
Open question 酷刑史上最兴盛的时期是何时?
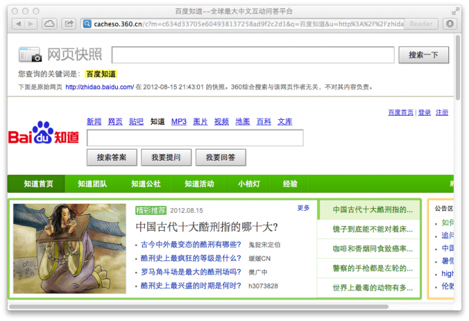tap(191, 286)
